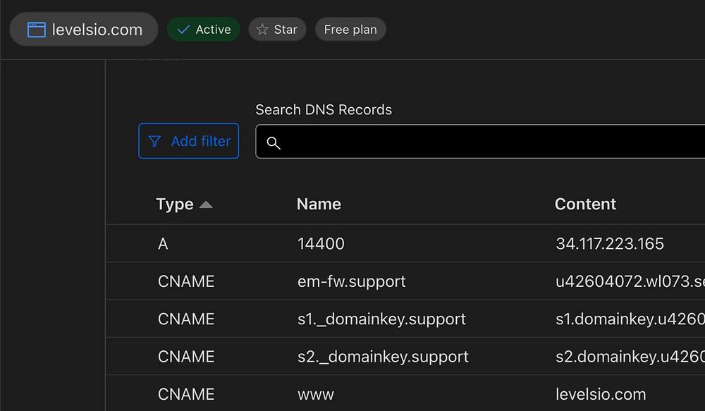The image size is (705, 411).
Task: Sort by the Name column header
Action: 319,204
